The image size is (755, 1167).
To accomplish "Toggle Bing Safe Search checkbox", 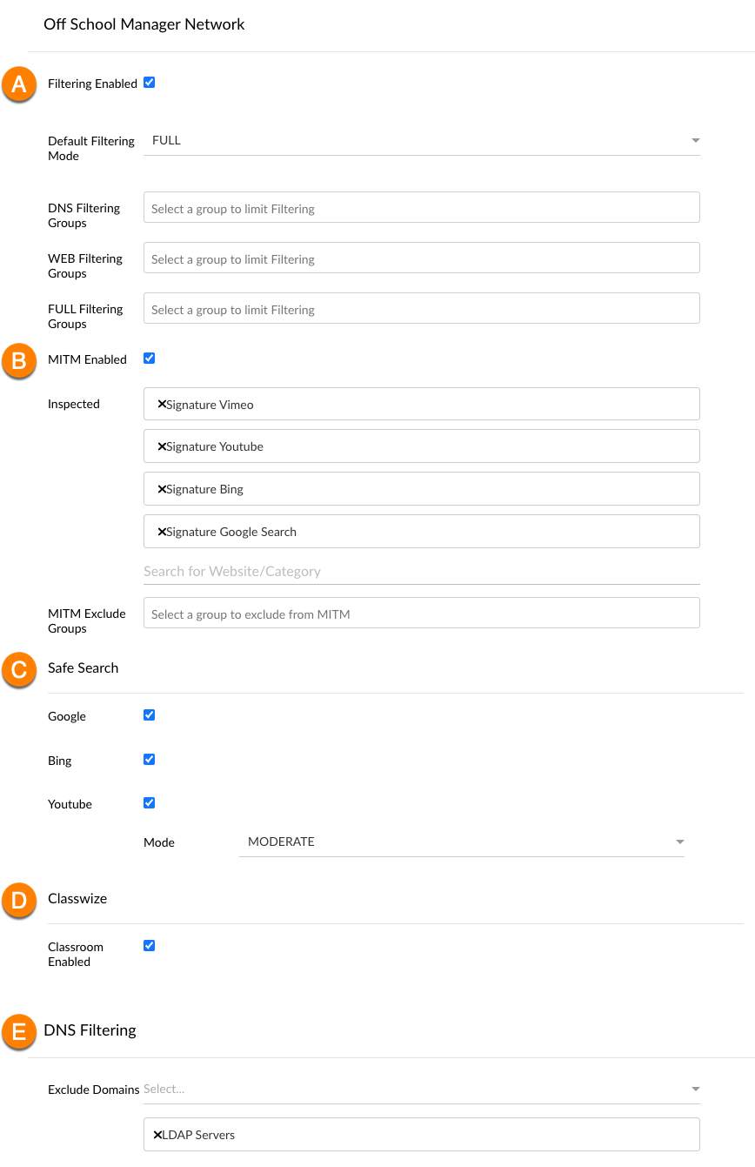I will pos(149,759).
